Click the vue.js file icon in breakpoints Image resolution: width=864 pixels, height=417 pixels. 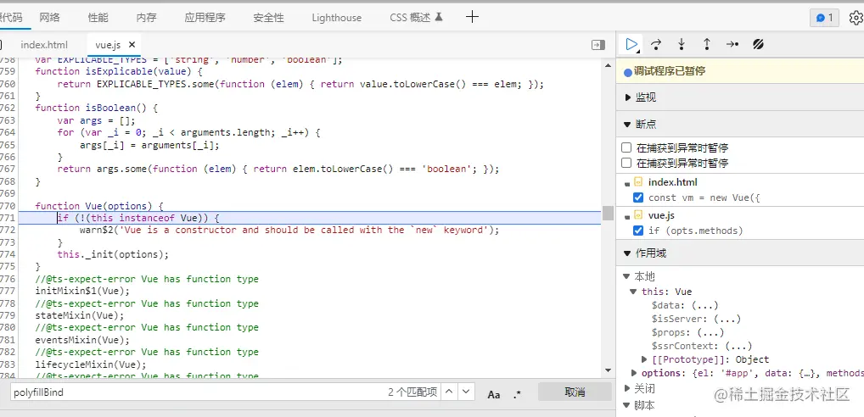(x=638, y=214)
